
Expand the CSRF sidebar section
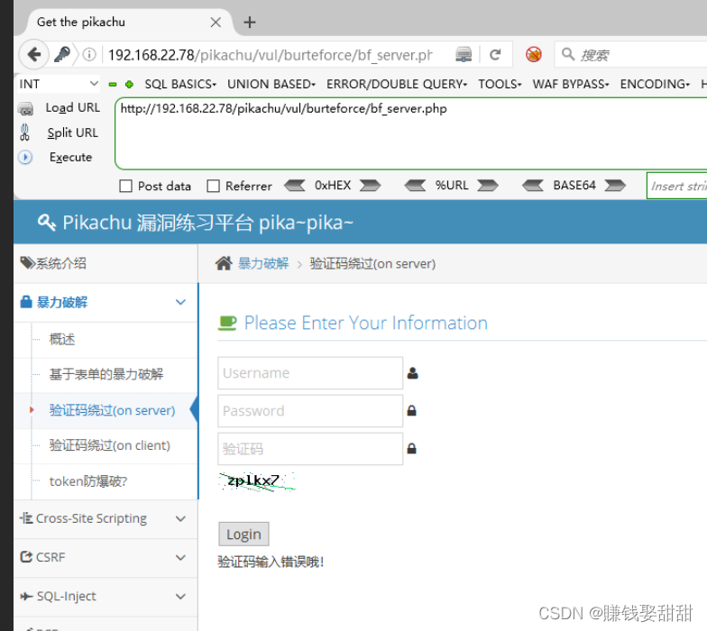(x=106, y=557)
